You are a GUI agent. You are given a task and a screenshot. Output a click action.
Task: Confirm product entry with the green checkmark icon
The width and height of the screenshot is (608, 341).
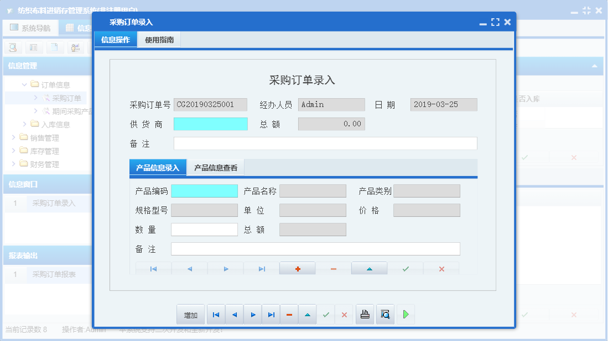[404, 269]
